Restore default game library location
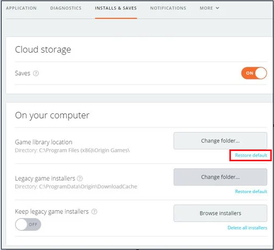Image resolution: width=274 pixels, height=250 pixels. (x=251, y=155)
